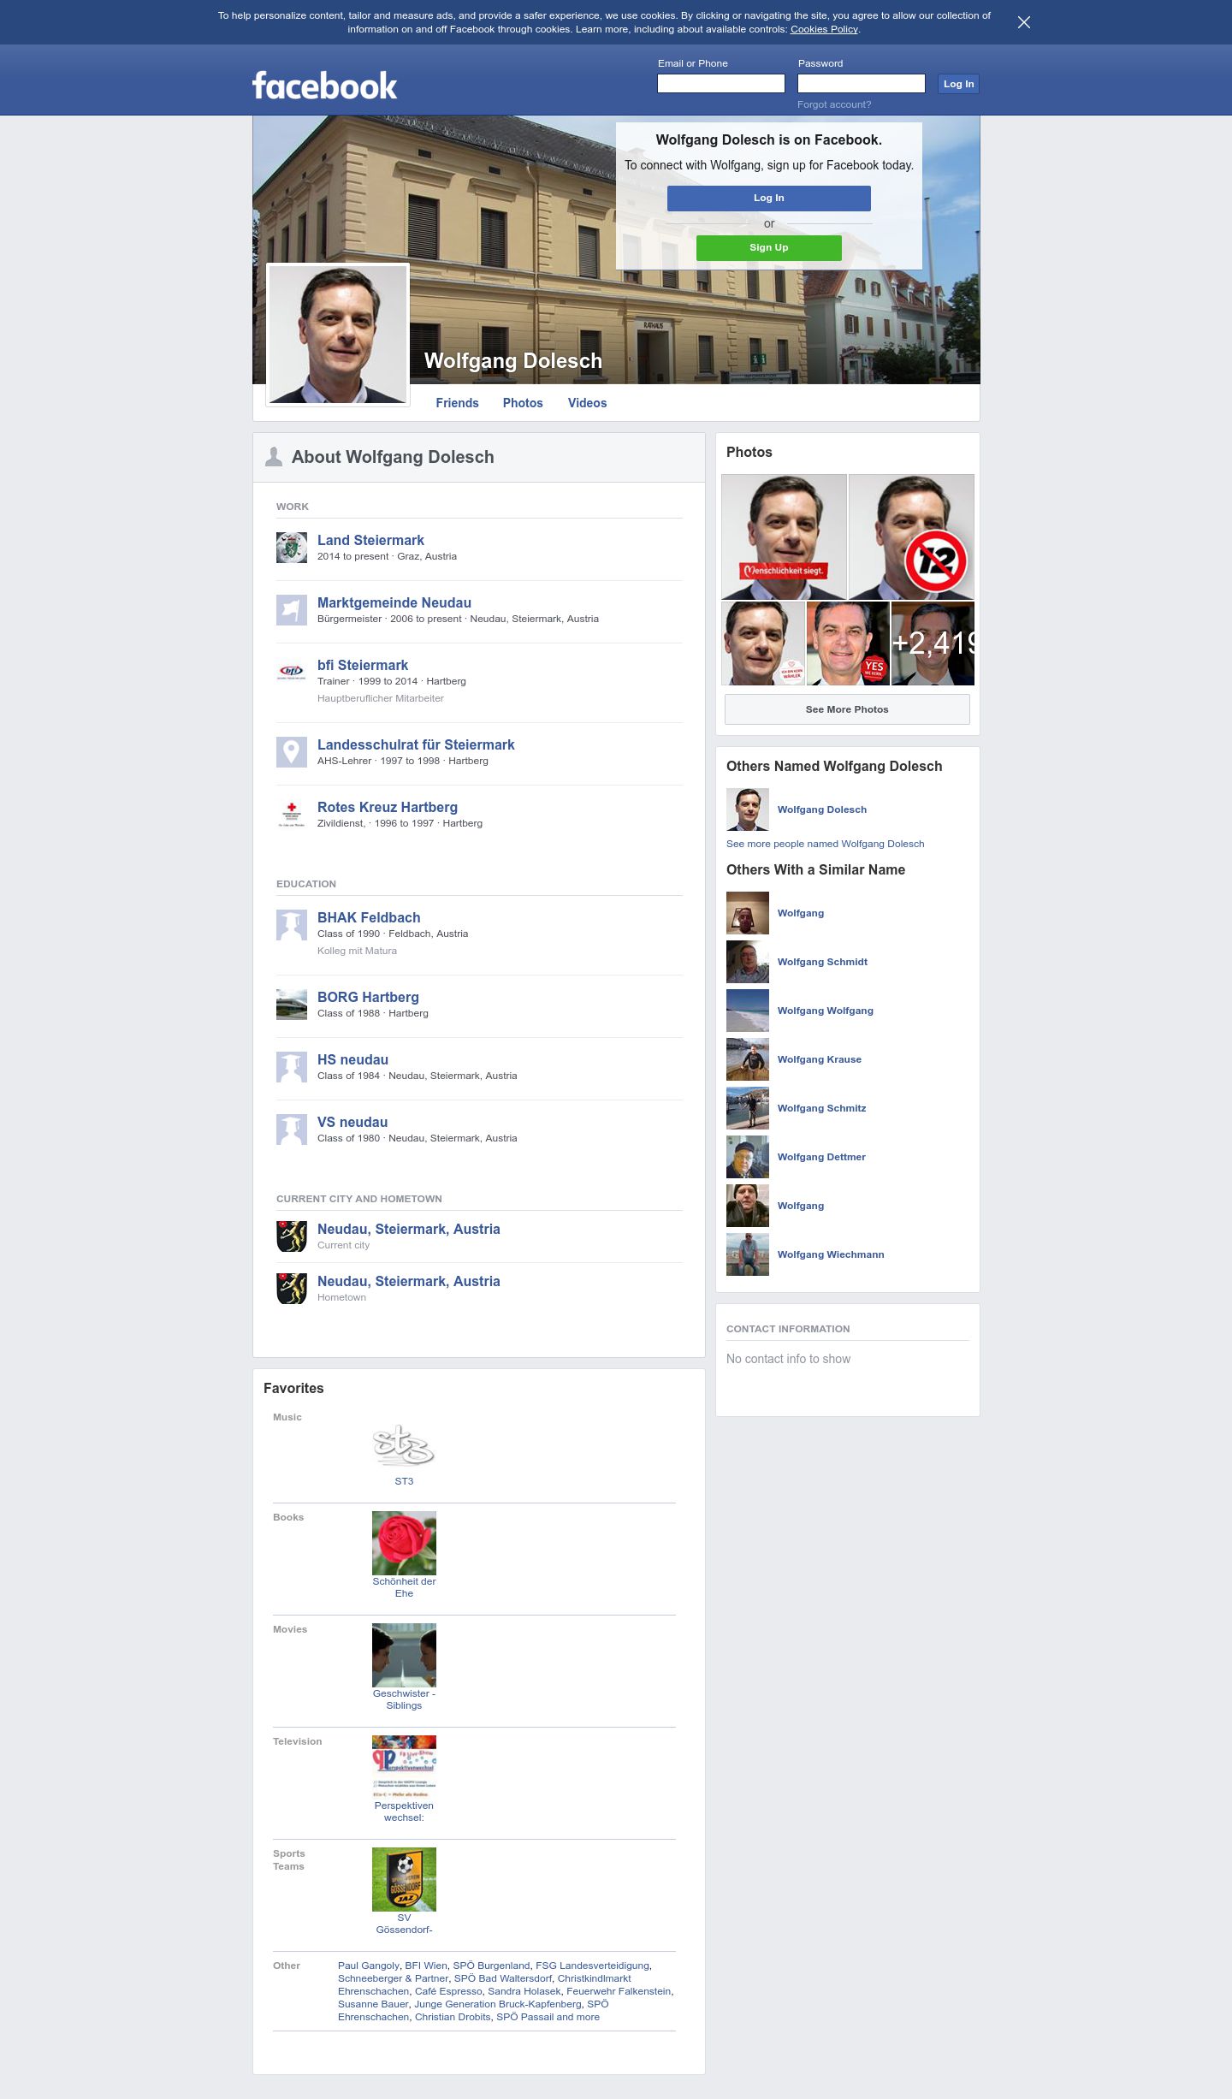Click the See More Photos button
The height and width of the screenshot is (2099, 1232).
pos(847,709)
